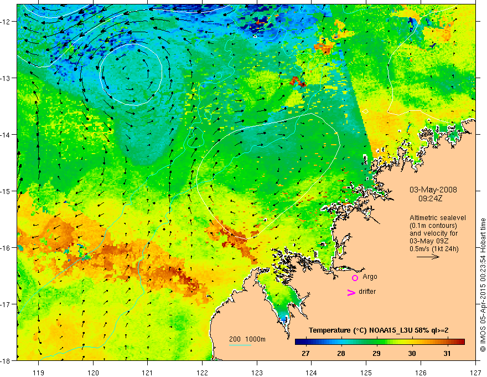Click the 'Argo' legend label

pos(370,277)
